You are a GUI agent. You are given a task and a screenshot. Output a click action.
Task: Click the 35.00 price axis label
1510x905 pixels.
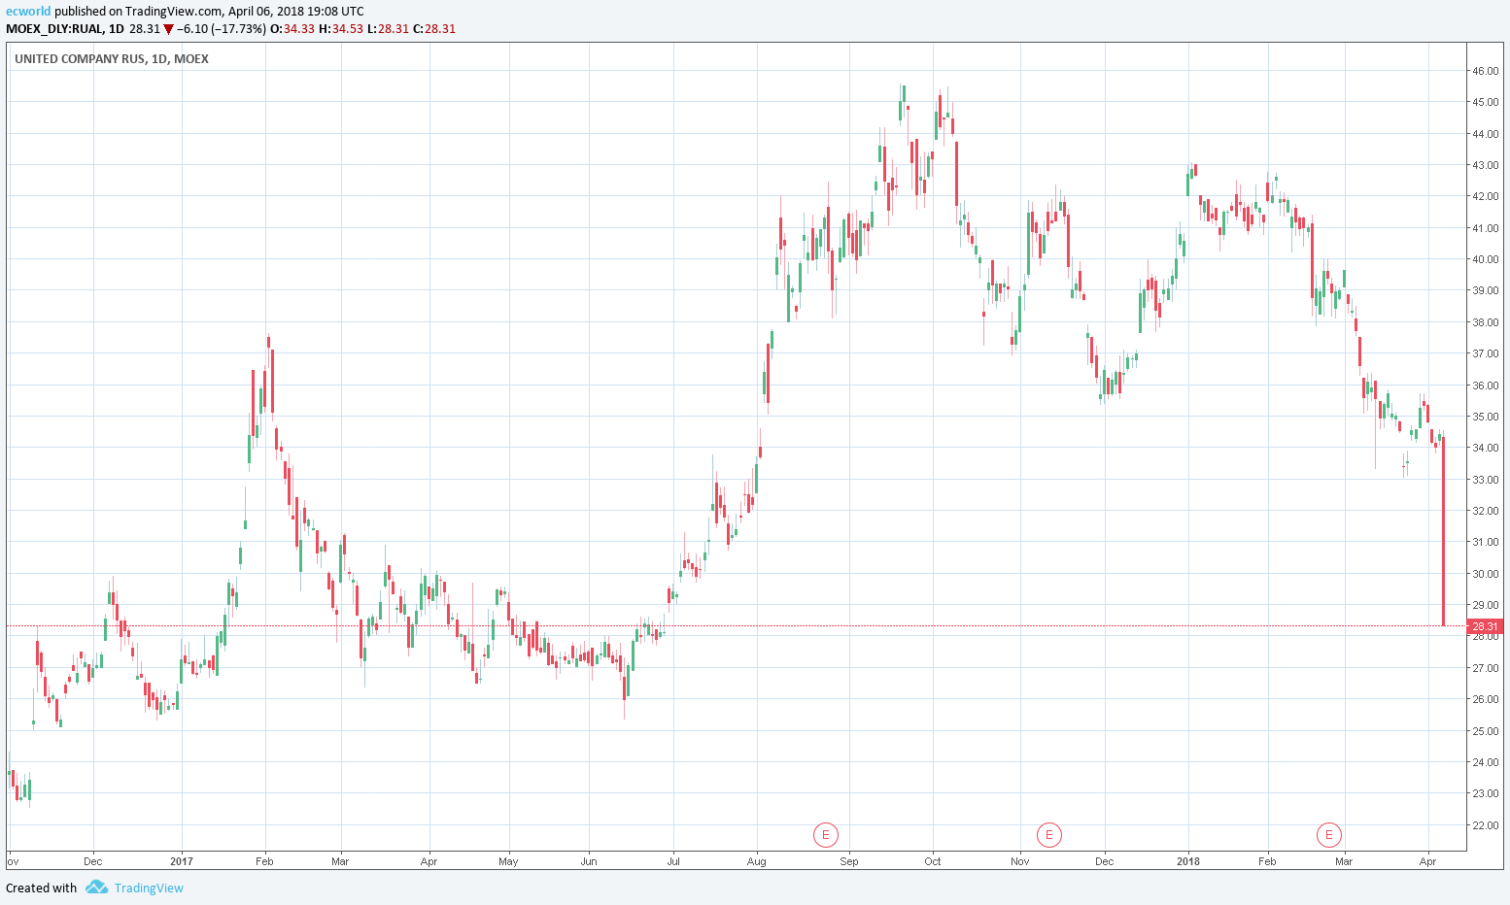point(1485,417)
